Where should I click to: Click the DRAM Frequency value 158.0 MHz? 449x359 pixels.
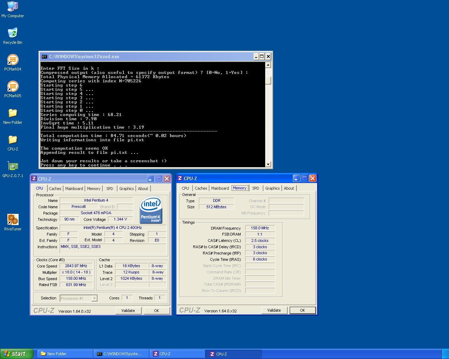260,228
